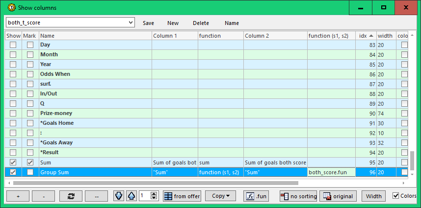Restore columns with the original button
This screenshot has width=421, height=208.
[338, 196]
